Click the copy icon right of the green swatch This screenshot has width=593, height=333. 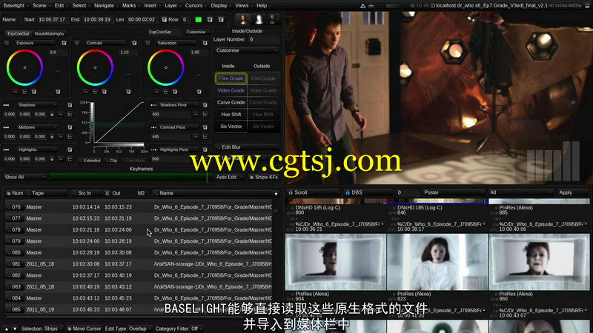[210, 19]
